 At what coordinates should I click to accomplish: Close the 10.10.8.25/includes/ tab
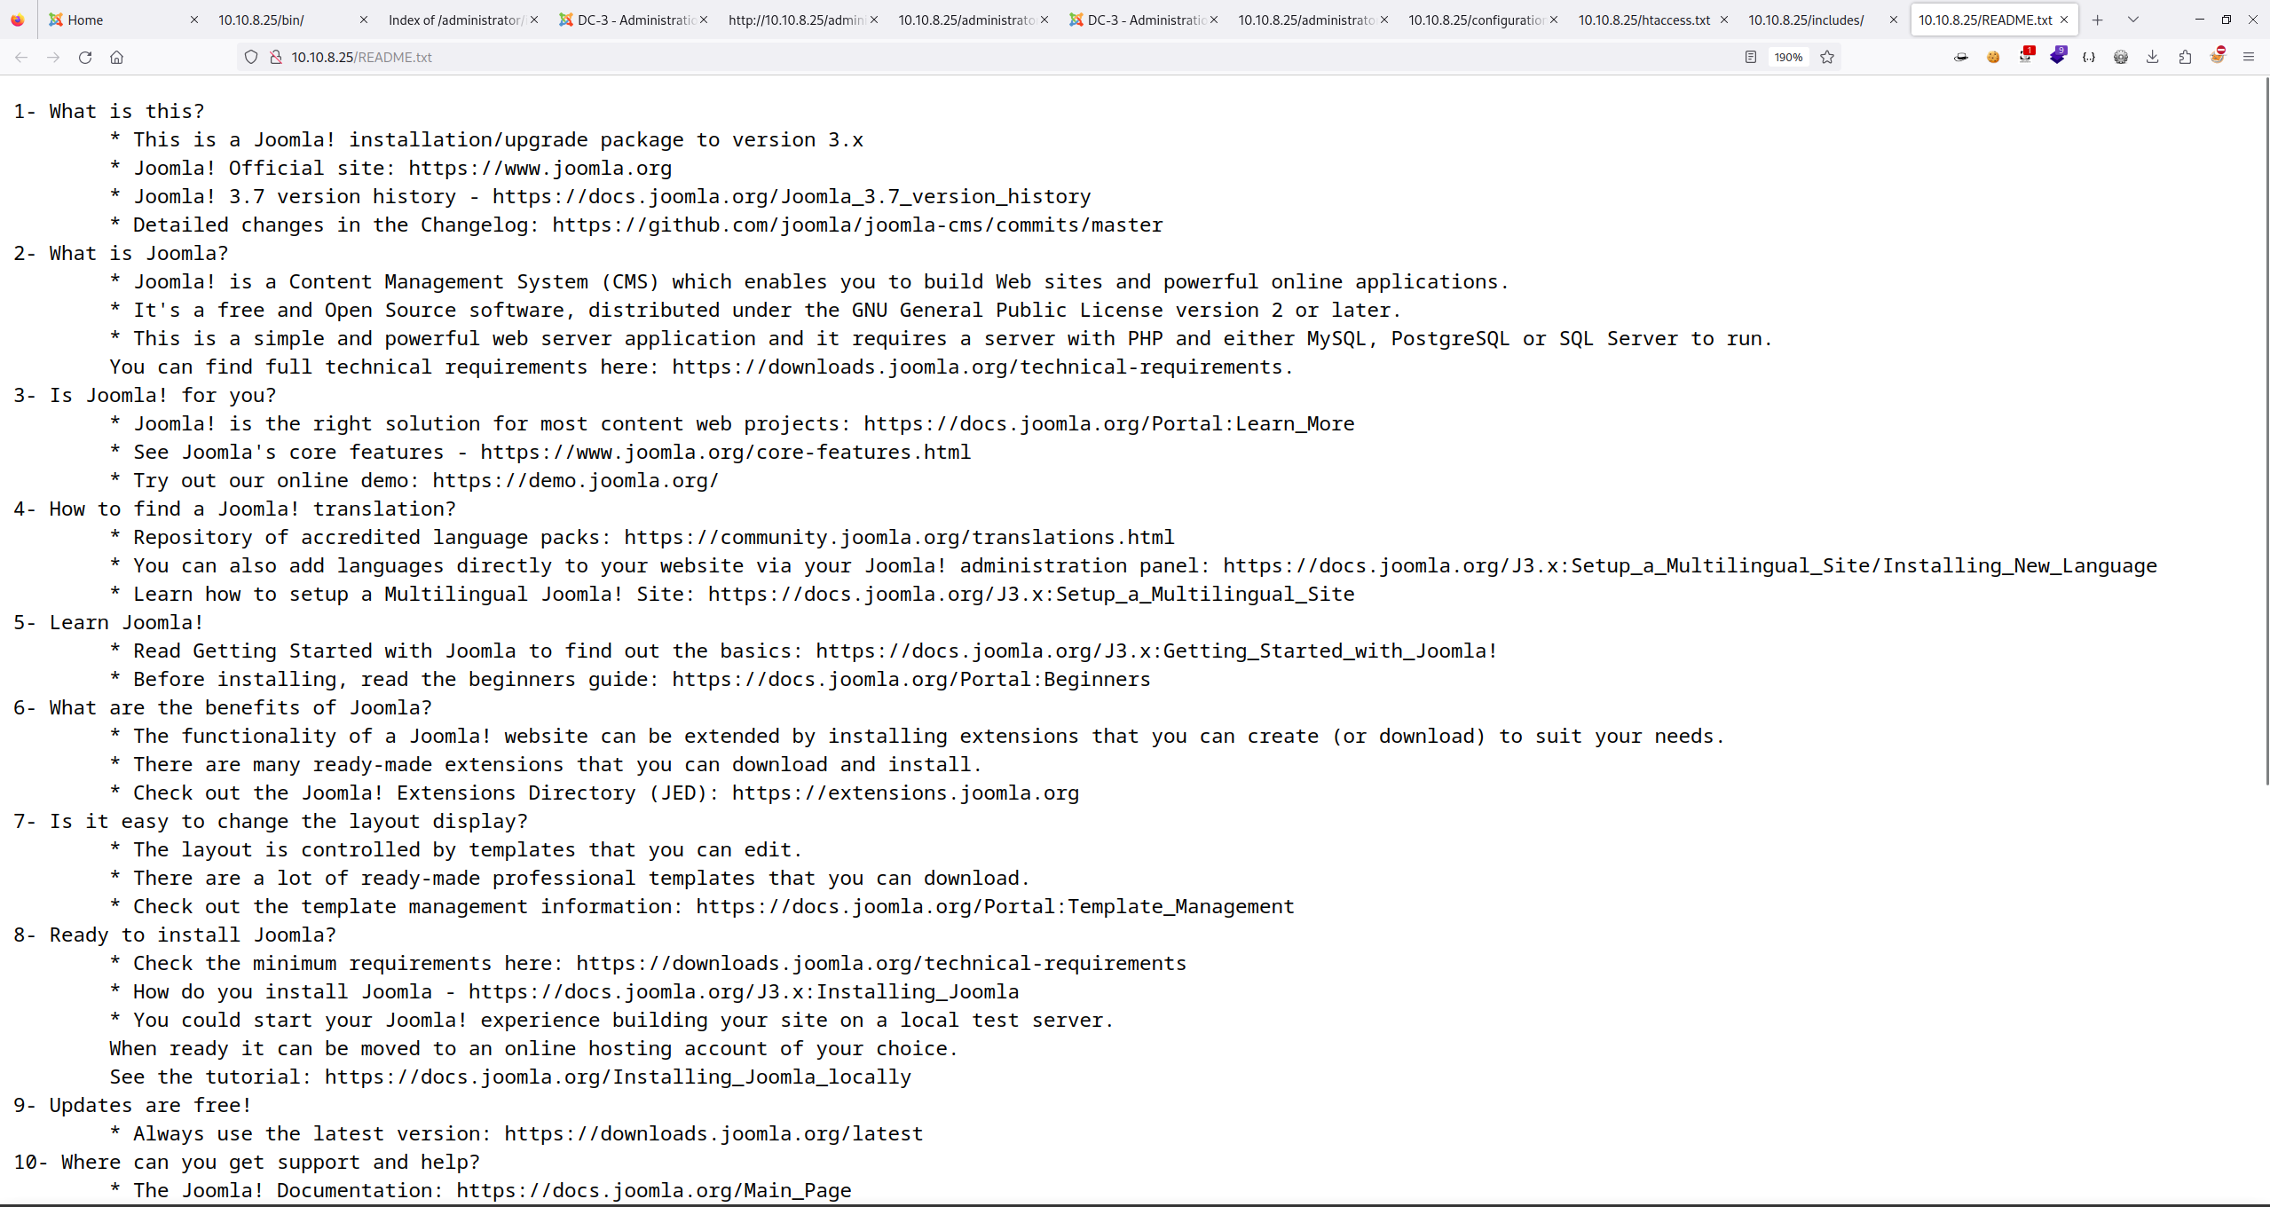coord(1894,20)
